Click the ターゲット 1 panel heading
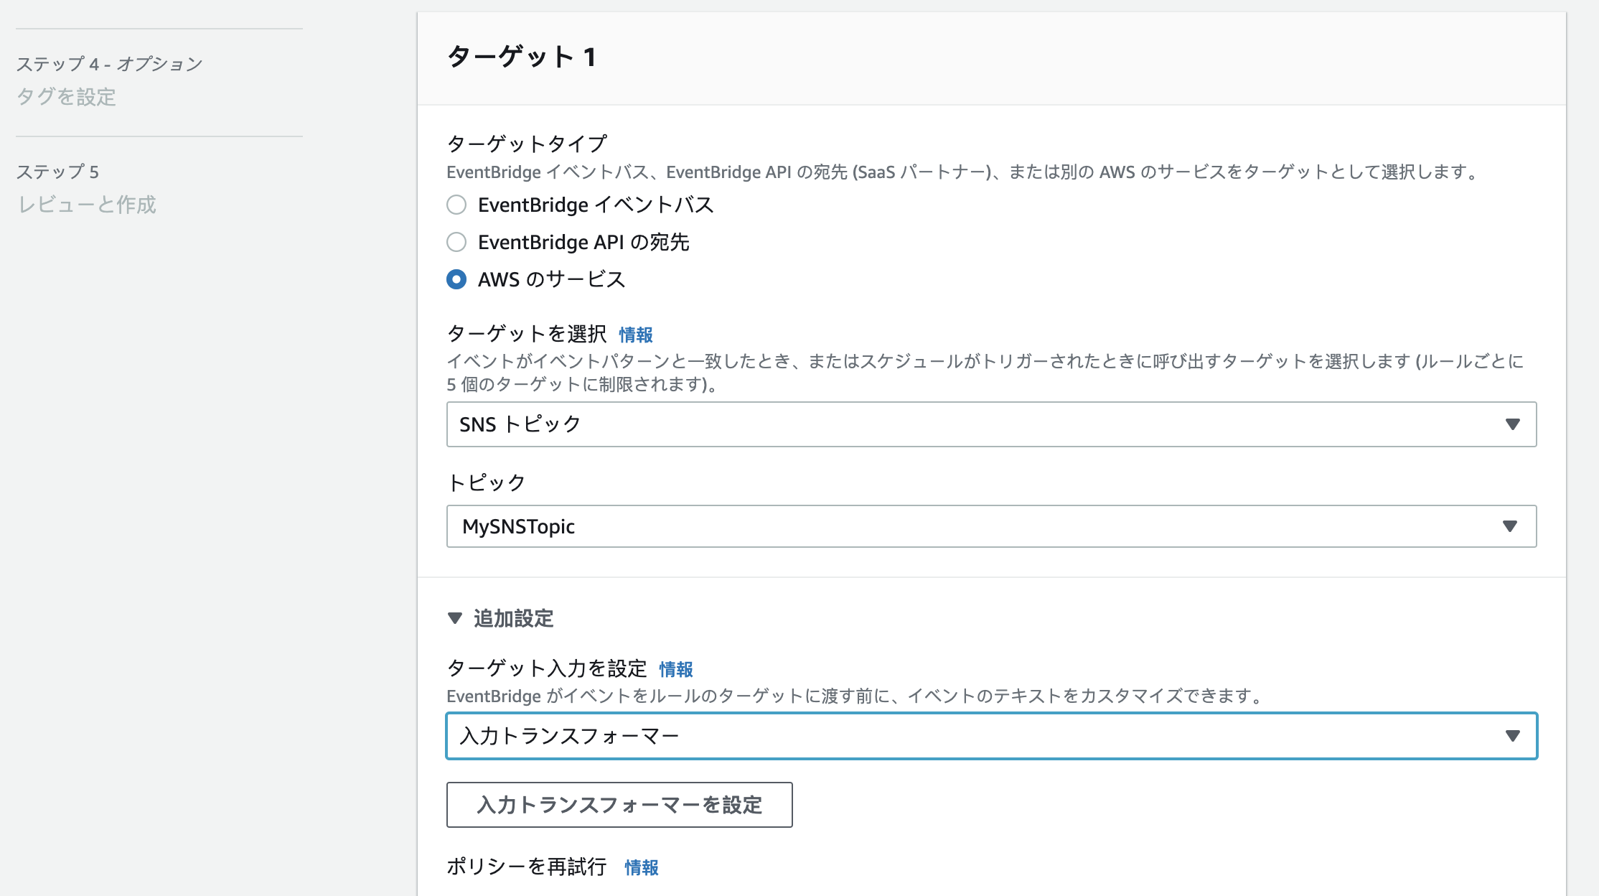The height and width of the screenshot is (896, 1599). tap(521, 57)
